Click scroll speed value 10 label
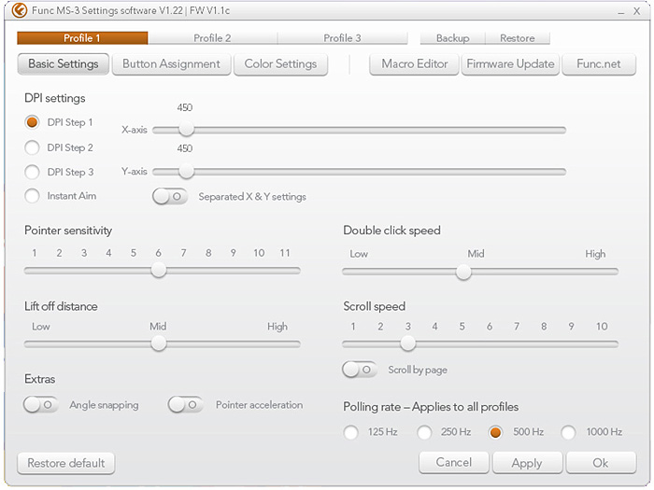 (x=602, y=327)
